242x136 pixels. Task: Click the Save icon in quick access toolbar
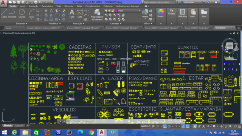[19, 2]
